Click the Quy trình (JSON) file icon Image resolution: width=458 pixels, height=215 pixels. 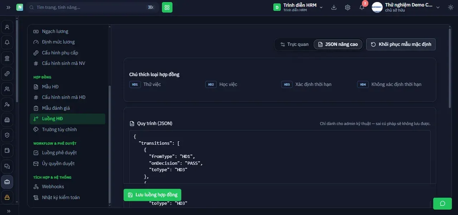(132, 123)
